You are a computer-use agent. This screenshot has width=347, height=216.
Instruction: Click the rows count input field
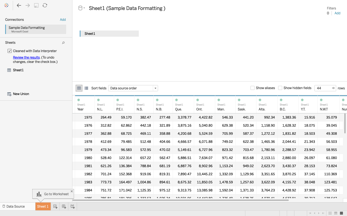click(x=323, y=88)
